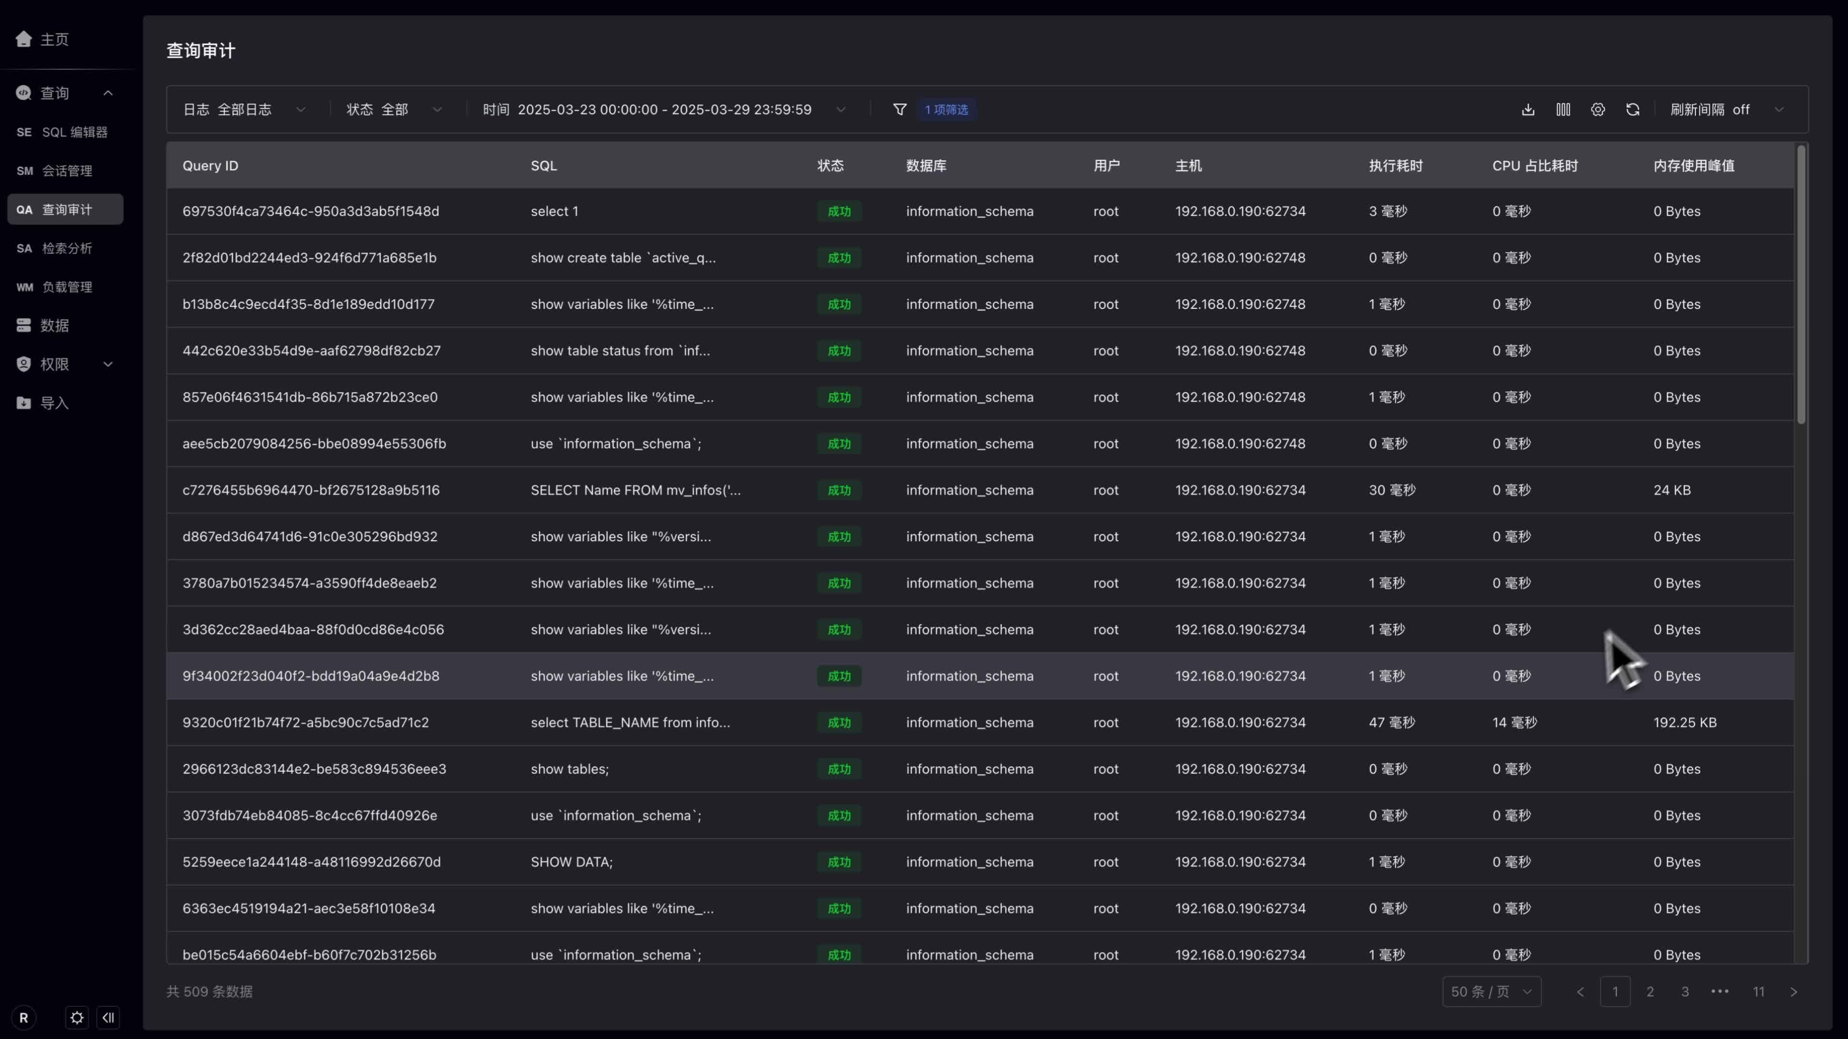The width and height of the screenshot is (1848, 1039).
Task: Open 检索分析 menu item
Action: coord(65,248)
